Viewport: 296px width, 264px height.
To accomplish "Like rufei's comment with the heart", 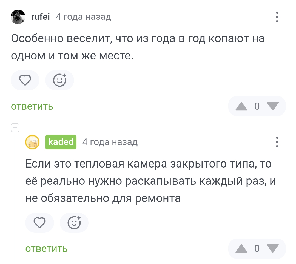I will (x=25, y=80).
